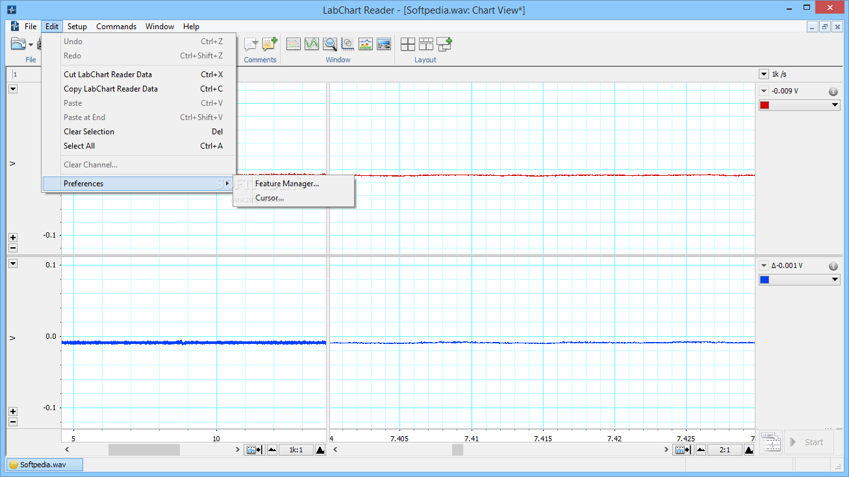Click the blue channel info icon

(833, 266)
